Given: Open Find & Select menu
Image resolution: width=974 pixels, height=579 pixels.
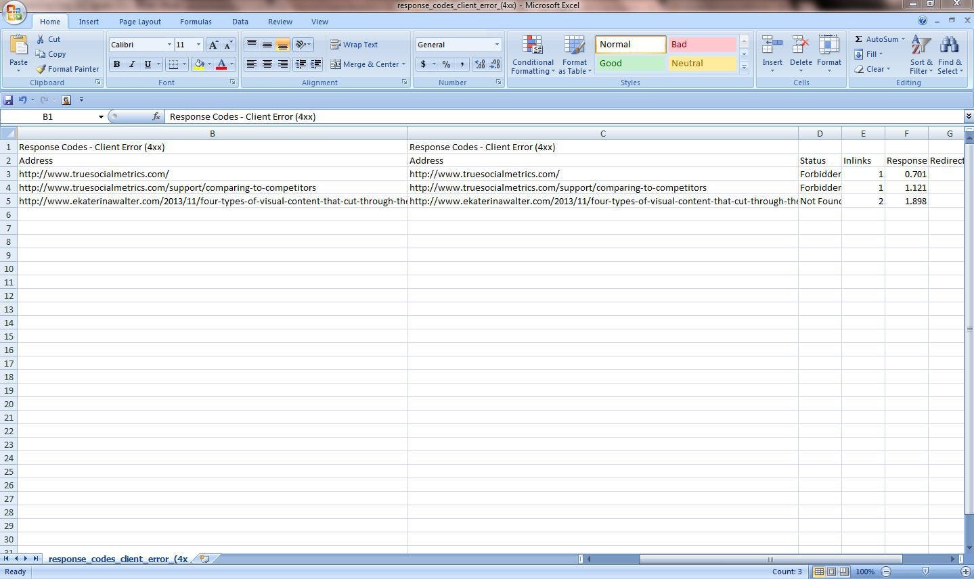Looking at the screenshot, I should pyautogui.click(x=950, y=55).
